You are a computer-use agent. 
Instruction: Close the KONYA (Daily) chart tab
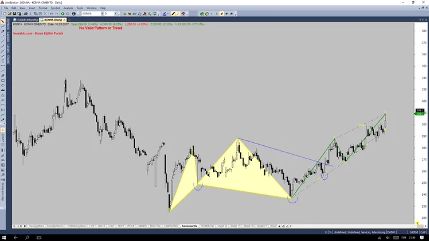64,20
